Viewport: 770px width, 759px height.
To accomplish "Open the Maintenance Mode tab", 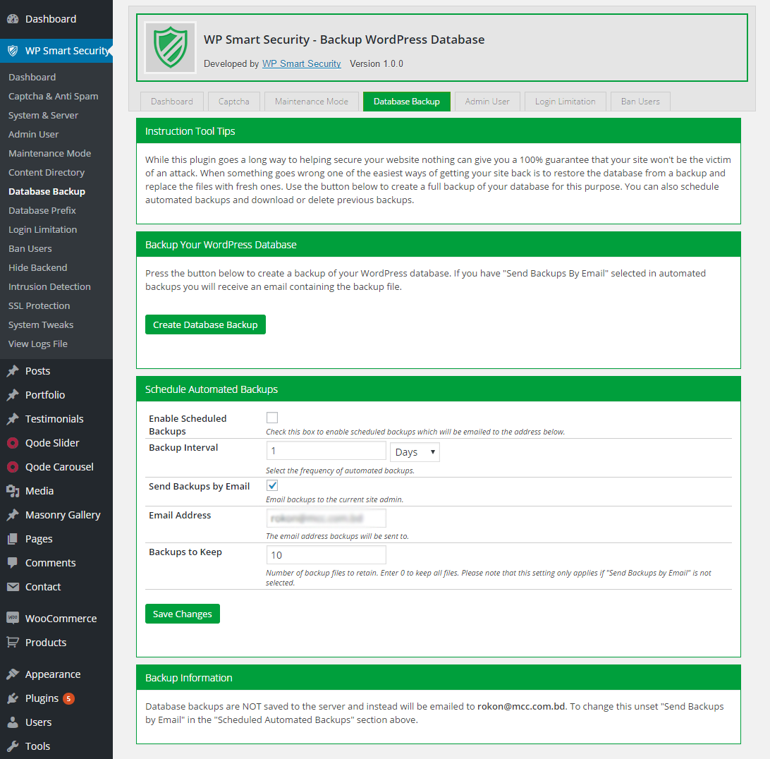I will pos(312,102).
